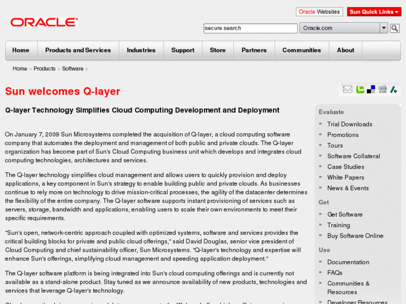Go to Home in the main navigation
Viewport: 406px width, 304px height.
pyautogui.click(x=21, y=50)
